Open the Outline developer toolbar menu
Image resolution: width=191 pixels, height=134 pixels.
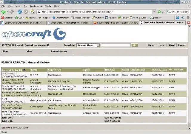98,18
